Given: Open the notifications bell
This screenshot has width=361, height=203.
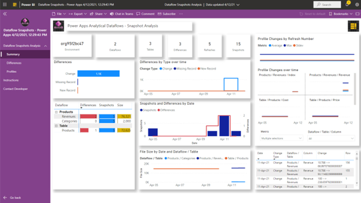Looking at the screenshot, I should [x=347, y=5].
